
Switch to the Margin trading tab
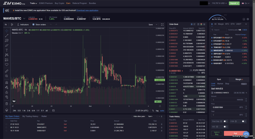(x=239, y=79)
